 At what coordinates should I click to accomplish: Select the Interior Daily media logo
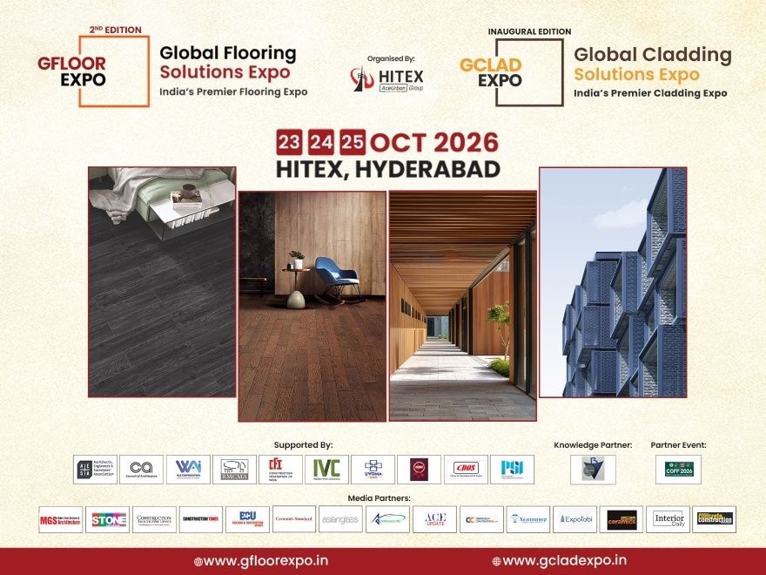[x=669, y=519]
